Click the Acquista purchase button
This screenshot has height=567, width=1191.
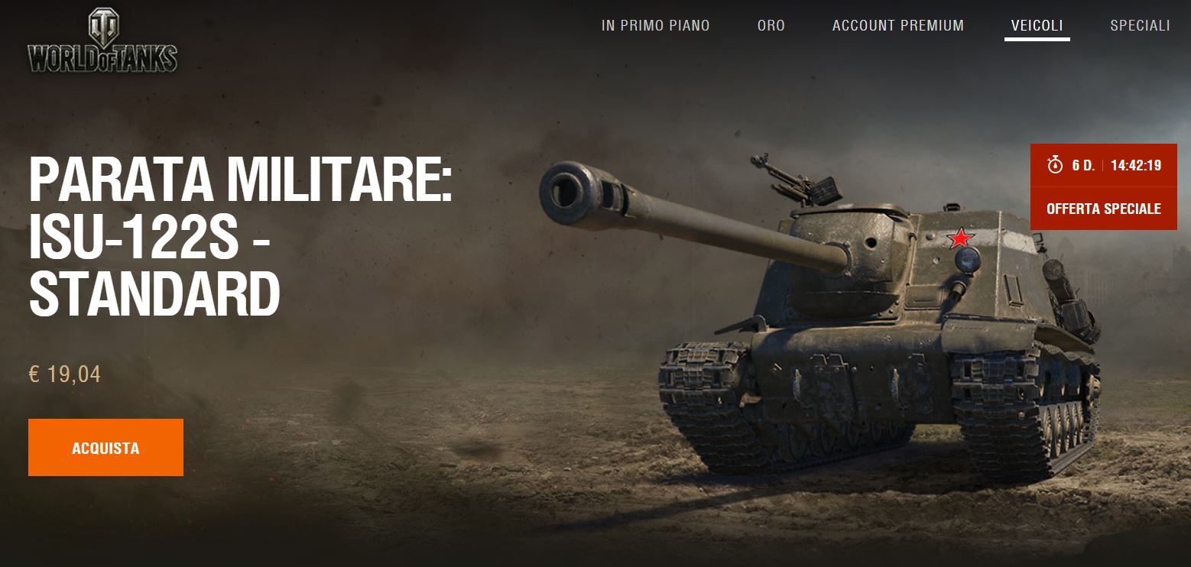point(105,448)
